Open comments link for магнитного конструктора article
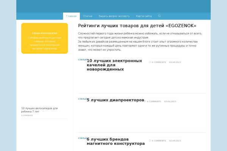Screen dimensions: 227x151 tap(159, 140)
